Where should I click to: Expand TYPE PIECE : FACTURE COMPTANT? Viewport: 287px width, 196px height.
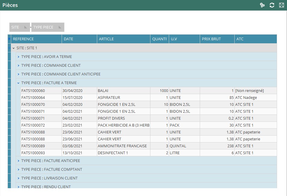19,170
